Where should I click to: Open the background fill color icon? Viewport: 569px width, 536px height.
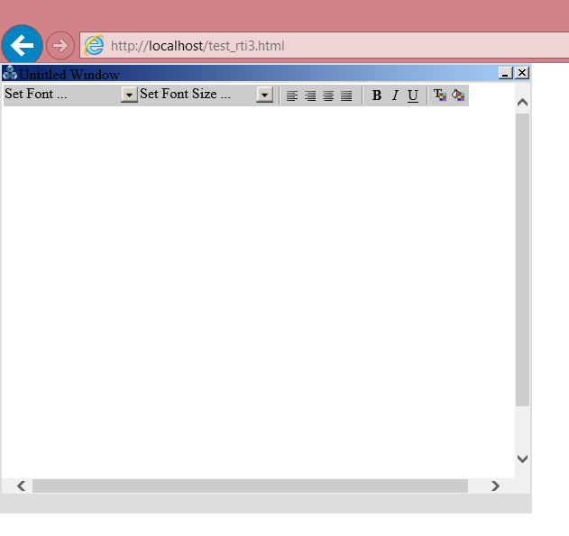tap(458, 95)
